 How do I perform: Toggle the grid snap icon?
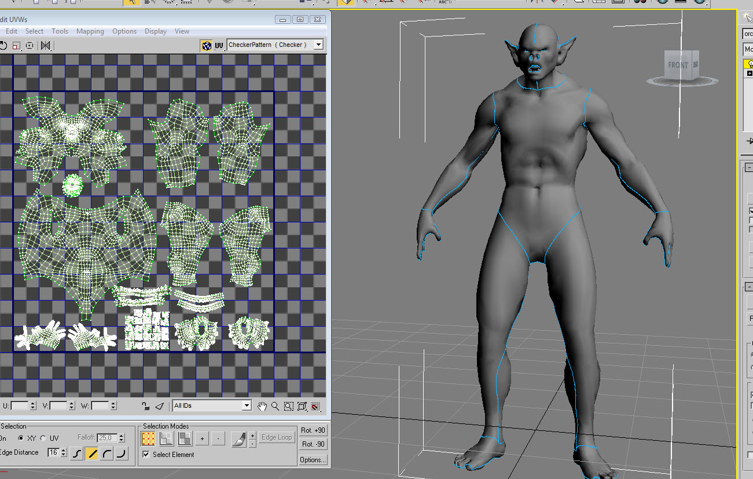click(x=315, y=406)
